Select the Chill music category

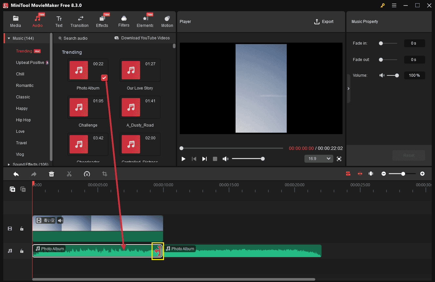point(20,74)
